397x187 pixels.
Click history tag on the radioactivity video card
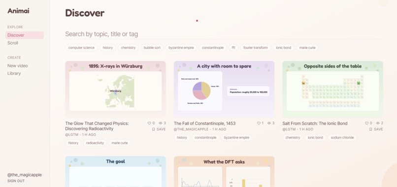click(x=73, y=143)
